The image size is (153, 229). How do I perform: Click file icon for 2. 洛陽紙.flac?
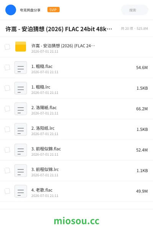[21, 109]
